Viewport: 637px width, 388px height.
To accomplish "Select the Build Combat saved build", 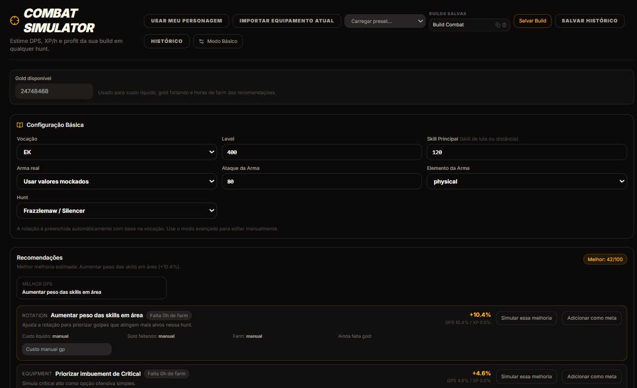I will pos(461,25).
